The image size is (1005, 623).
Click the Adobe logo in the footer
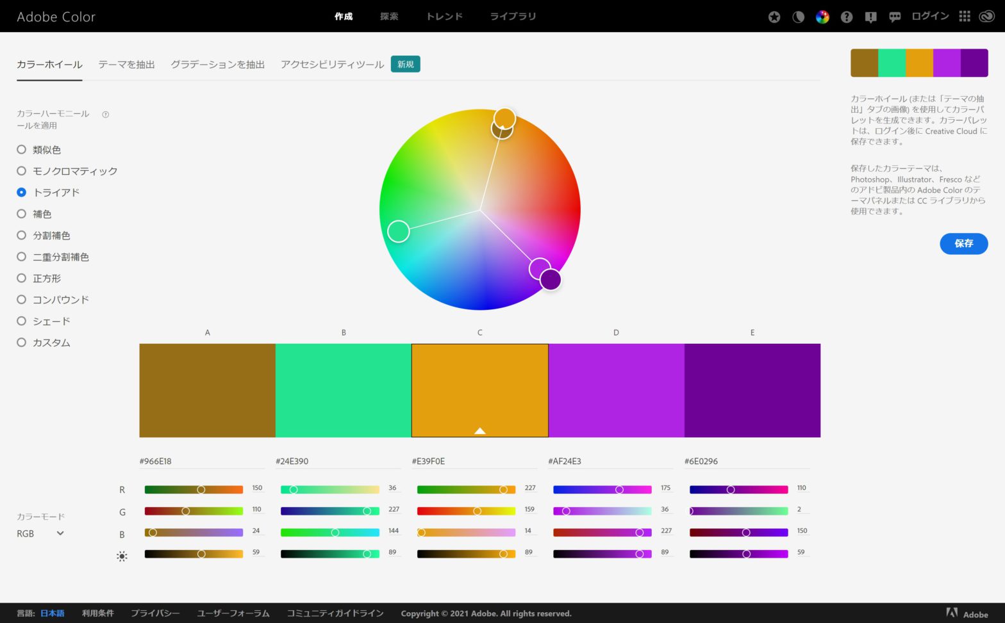tap(967, 613)
